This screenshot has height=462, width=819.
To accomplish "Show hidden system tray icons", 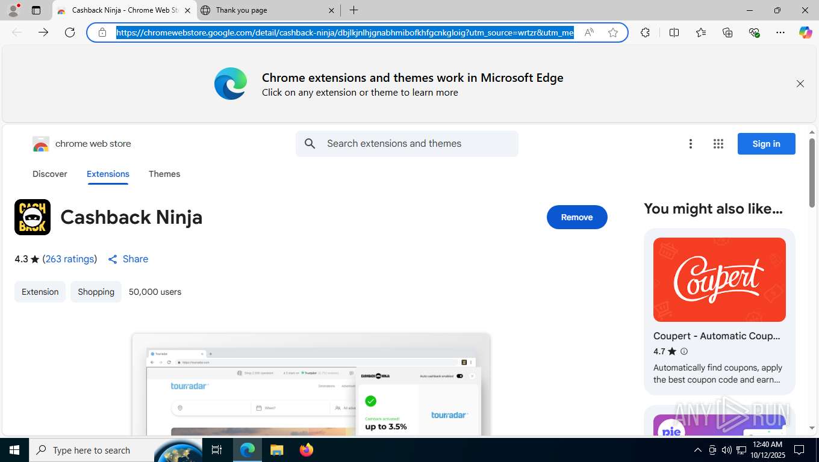I will (x=698, y=450).
